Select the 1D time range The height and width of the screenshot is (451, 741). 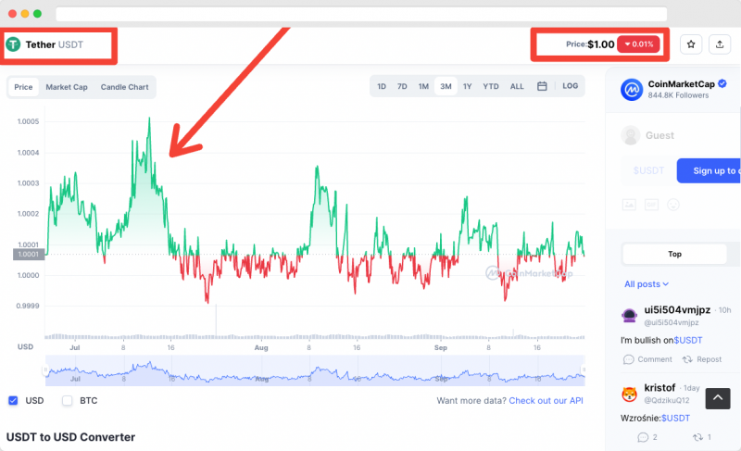382,86
